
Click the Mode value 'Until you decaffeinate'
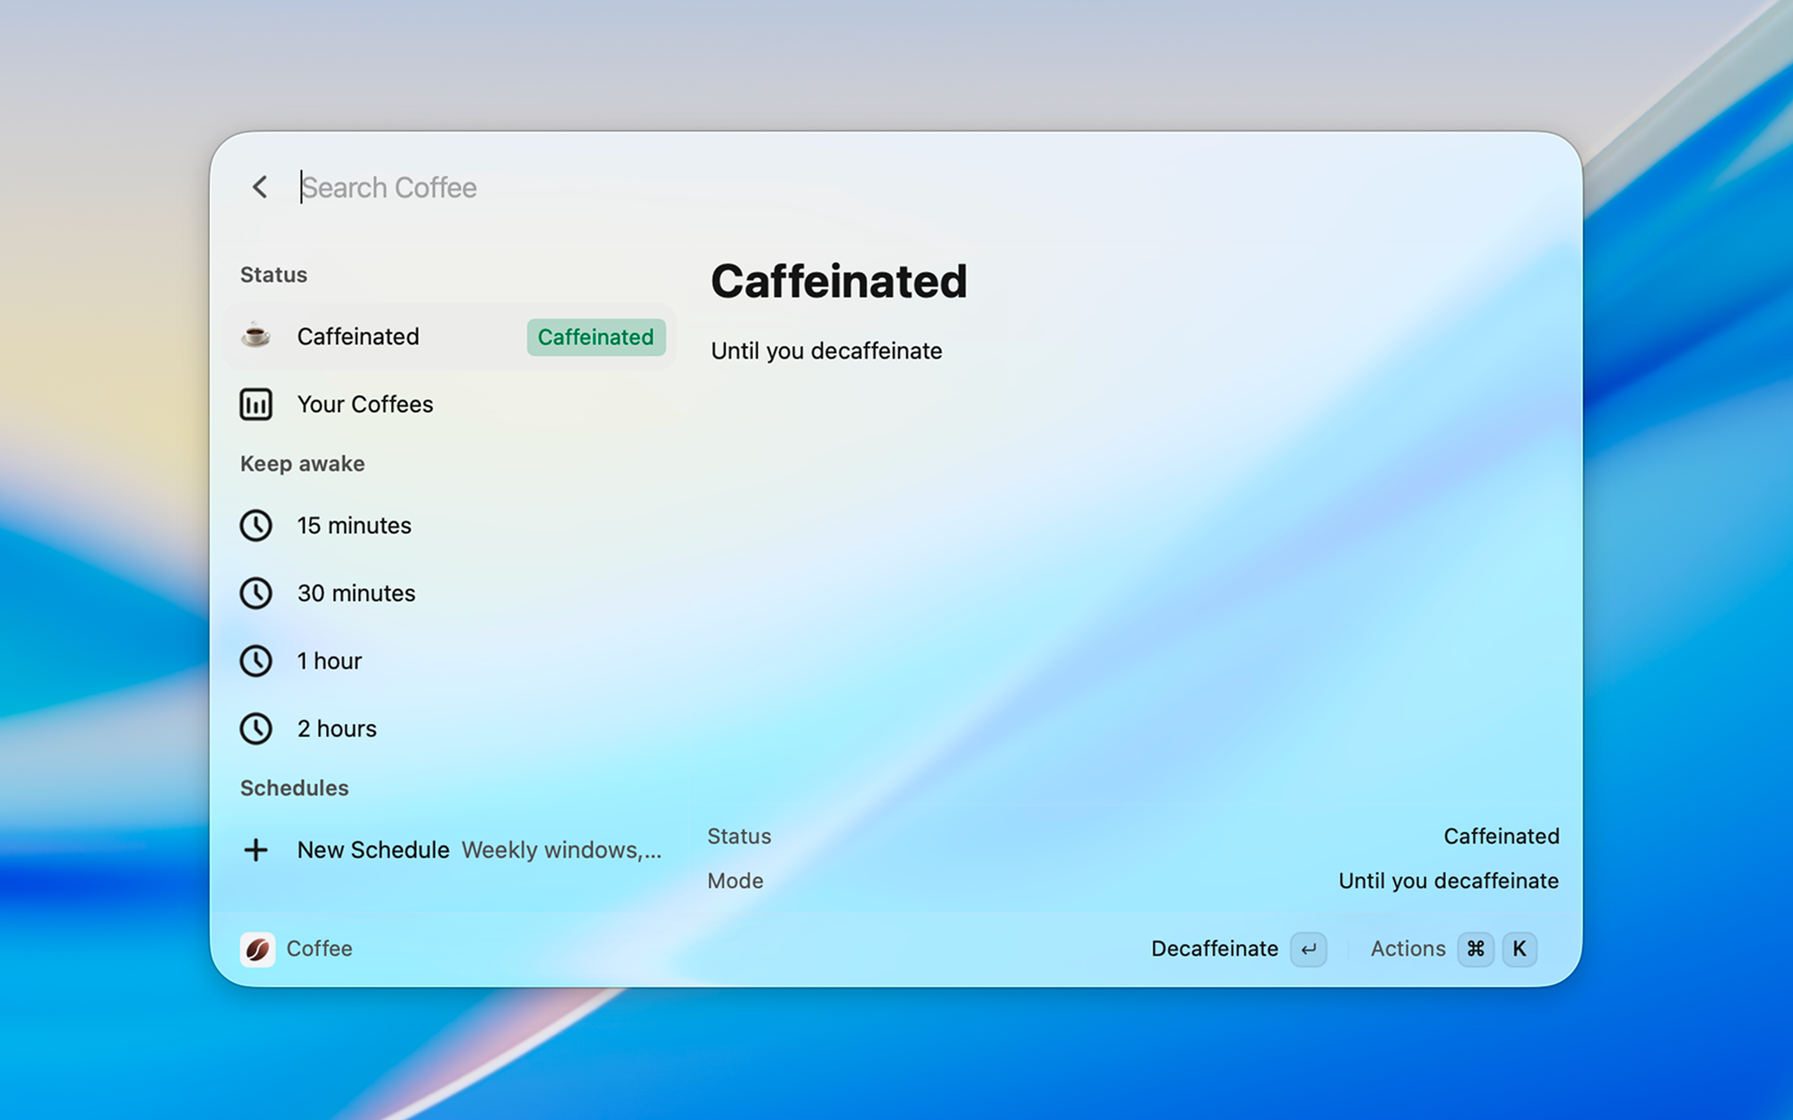point(1449,881)
